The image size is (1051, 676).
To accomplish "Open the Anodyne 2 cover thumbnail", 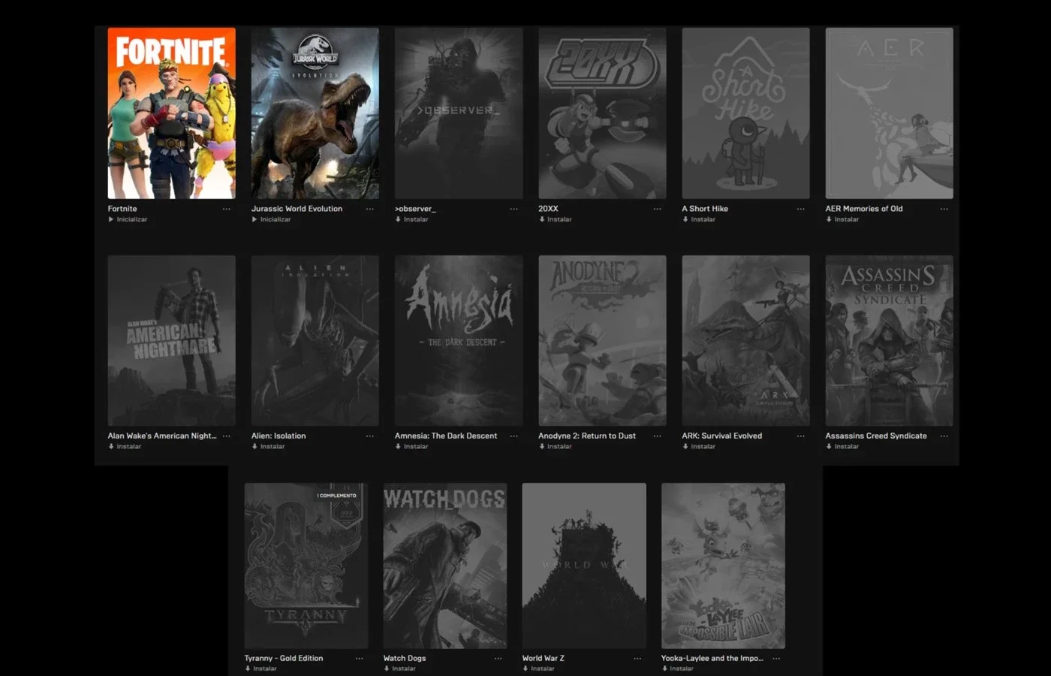I will click(x=602, y=340).
